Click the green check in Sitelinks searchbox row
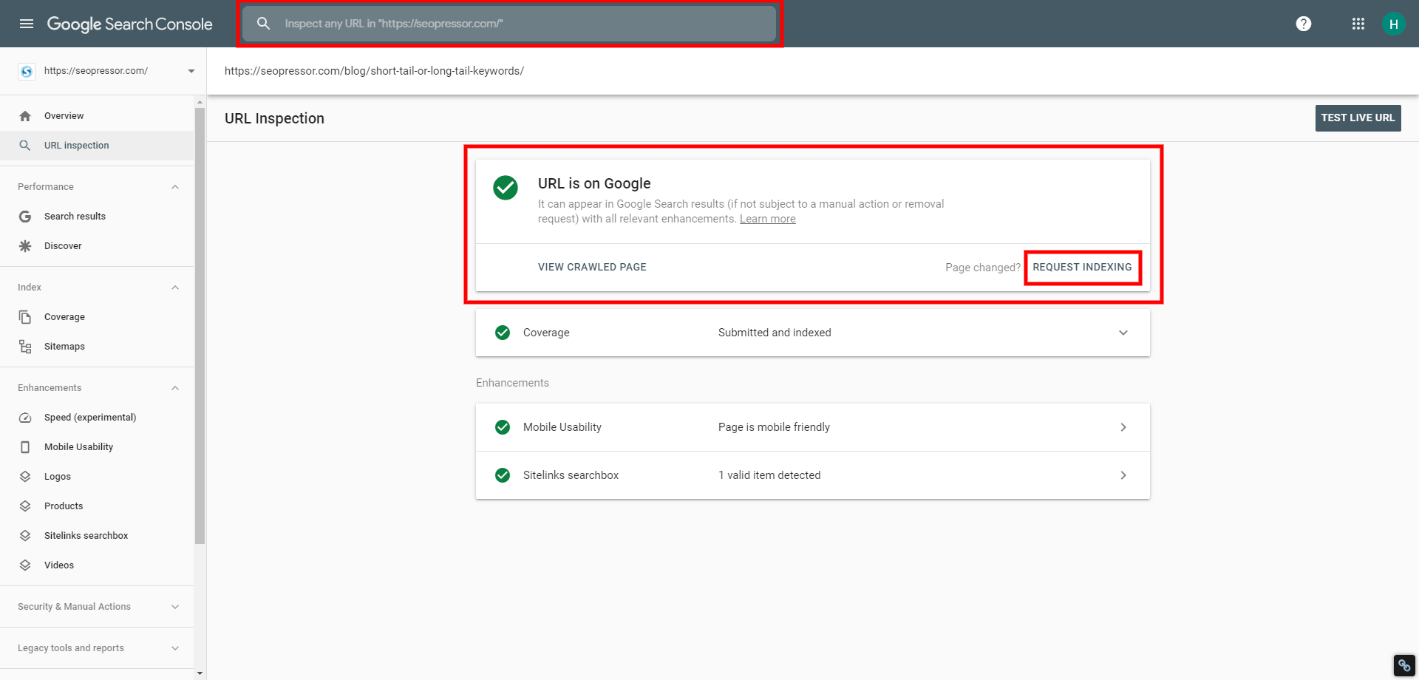Screen dimensions: 1419x680 (x=503, y=475)
